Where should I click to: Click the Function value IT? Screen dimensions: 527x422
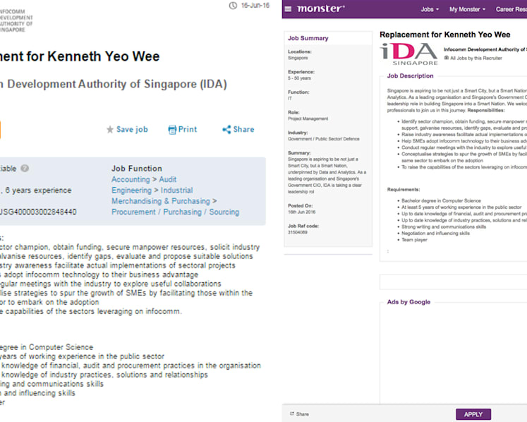pos(290,99)
